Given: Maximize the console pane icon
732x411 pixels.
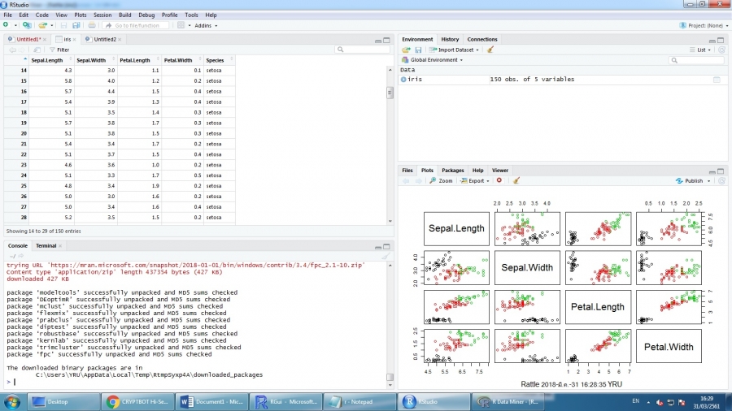Looking at the screenshot, I should tap(386, 246).
